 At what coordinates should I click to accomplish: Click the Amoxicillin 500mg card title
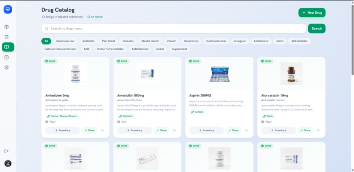tap(130, 95)
